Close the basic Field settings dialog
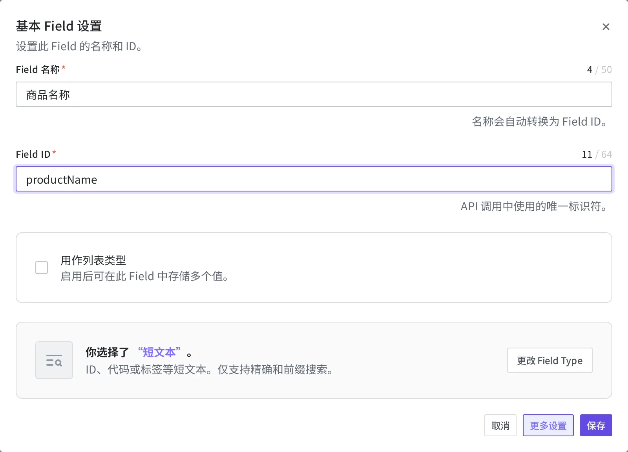The width and height of the screenshot is (628, 452). [606, 27]
